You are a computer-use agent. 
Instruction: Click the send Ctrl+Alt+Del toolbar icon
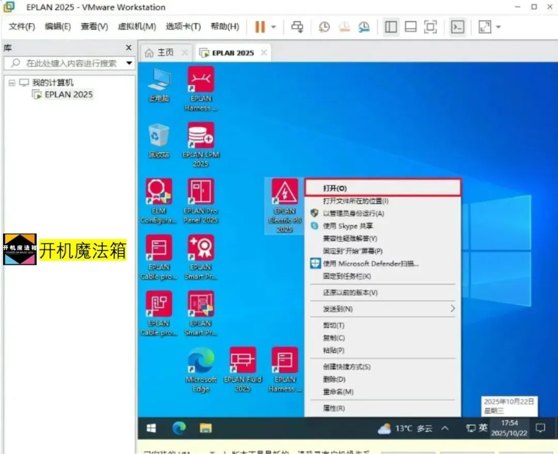(x=297, y=27)
